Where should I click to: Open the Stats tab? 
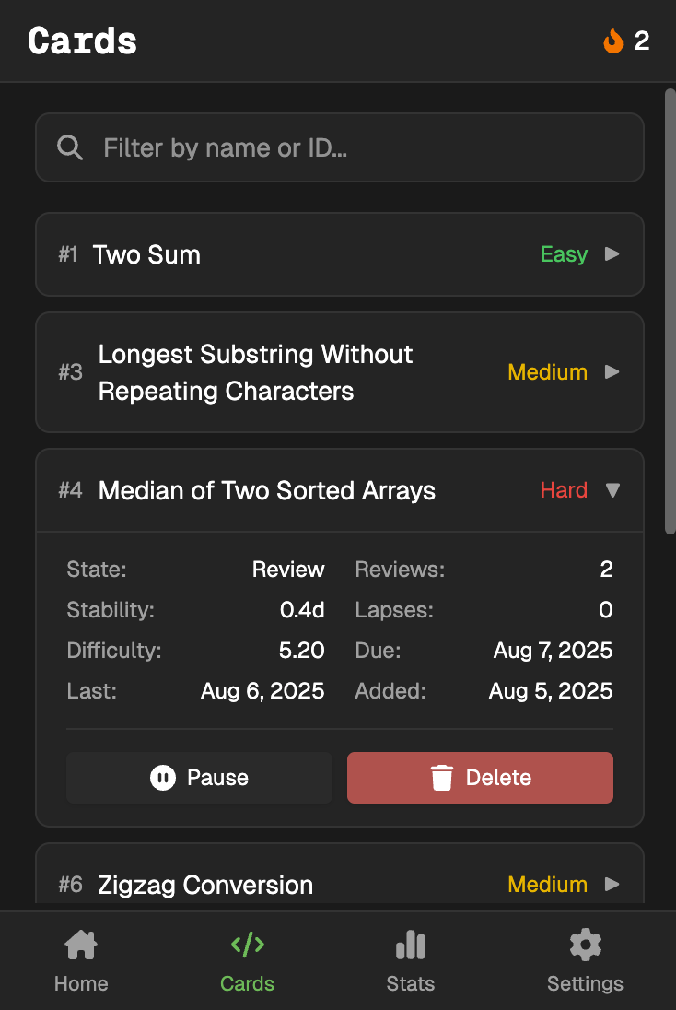pos(410,961)
